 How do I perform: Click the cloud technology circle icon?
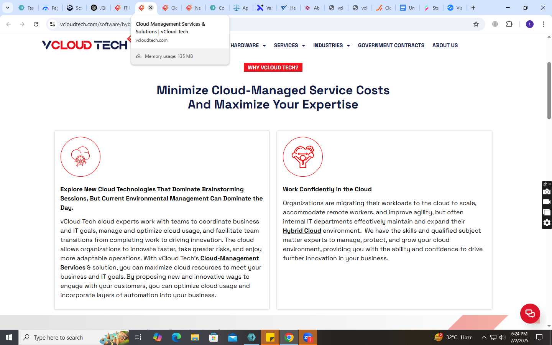click(x=80, y=157)
